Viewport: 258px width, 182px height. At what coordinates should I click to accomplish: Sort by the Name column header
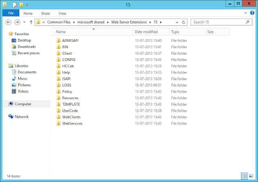(92, 32)
